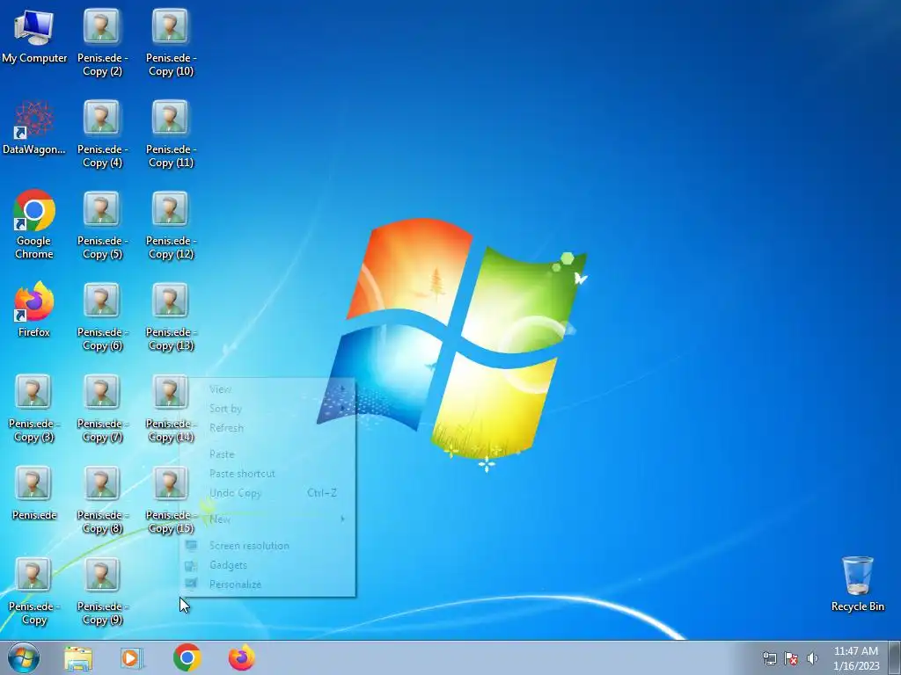Launch Windows Media Player from taskbar
Viewport: 901px width, 675px height.
pos(132,658)
